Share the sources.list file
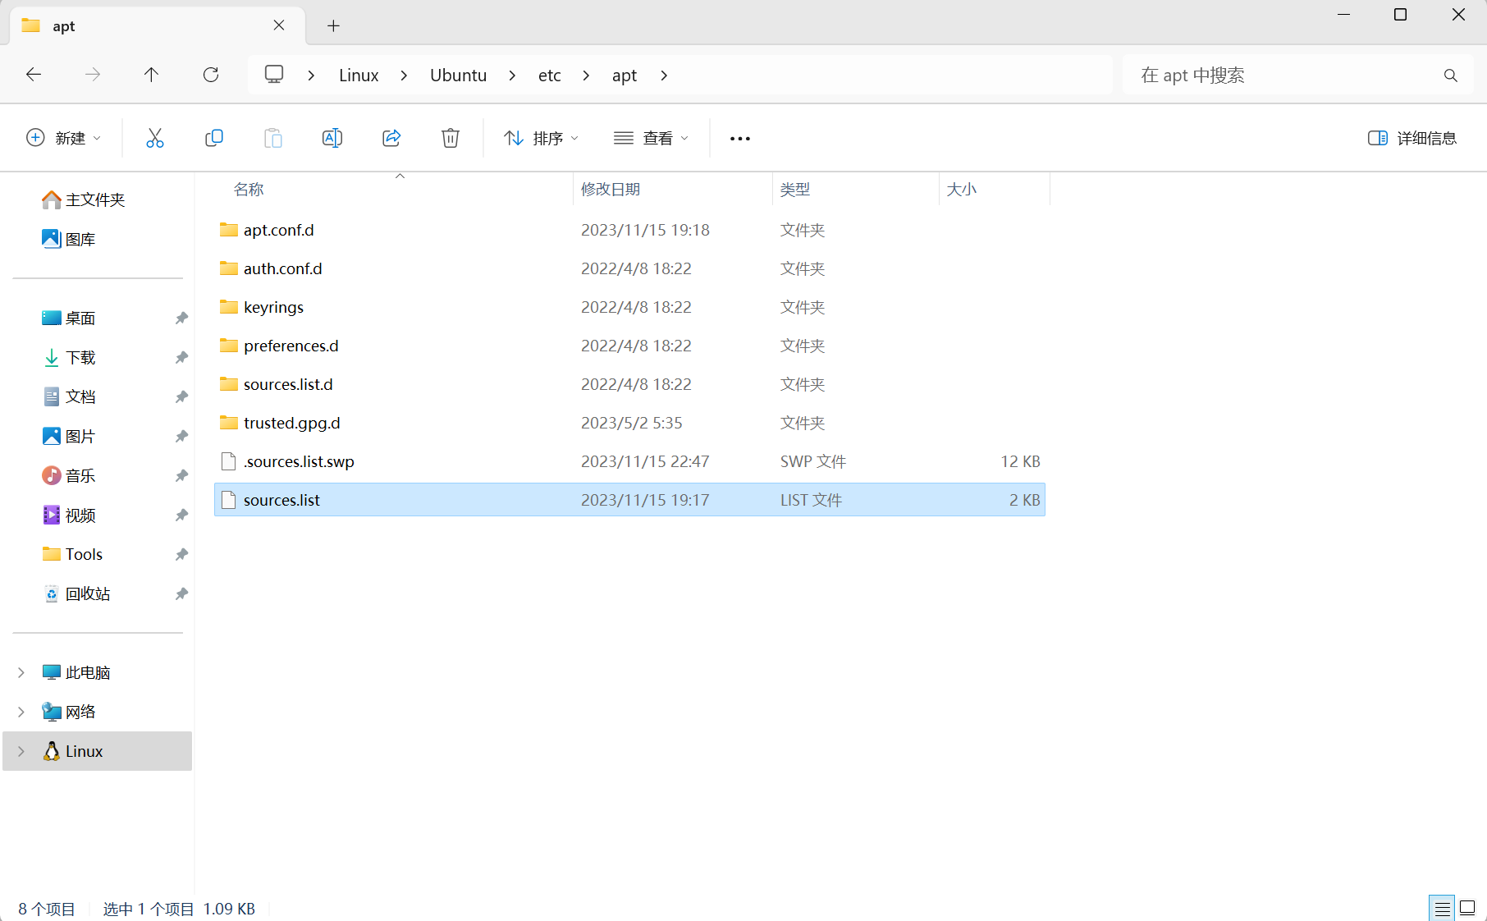Image resolution: width=1487 pixels, height=921 pixels. point(391,138)
